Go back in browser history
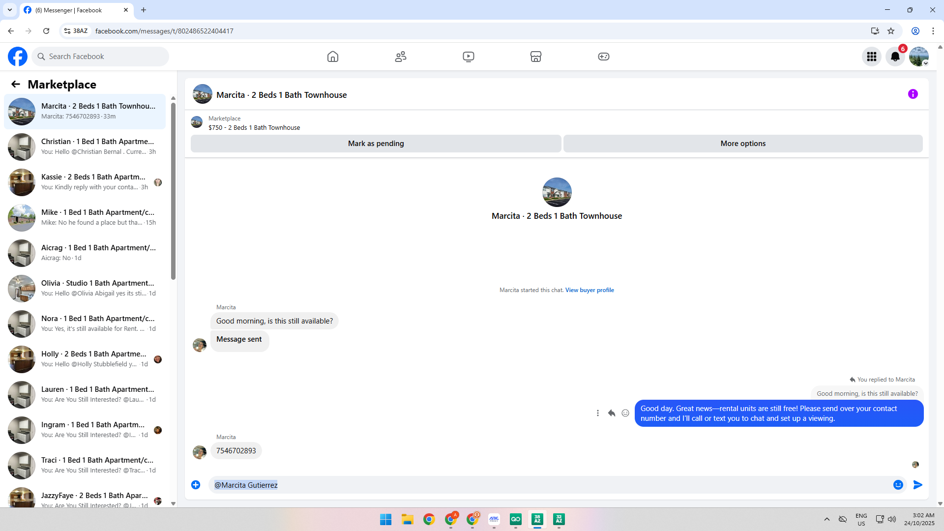 [11, 31]
